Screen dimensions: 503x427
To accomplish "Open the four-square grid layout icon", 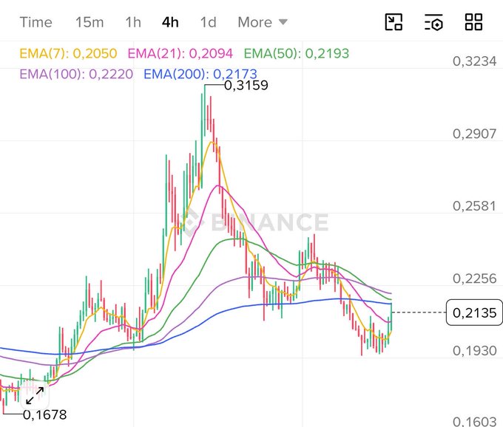I will (474, 22).
